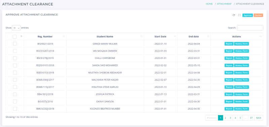Open Assess. Form for Grace Kanini Mulwa
Viewport: 269px width, 127px height.
pyautogui.click(x=241, y=44)
